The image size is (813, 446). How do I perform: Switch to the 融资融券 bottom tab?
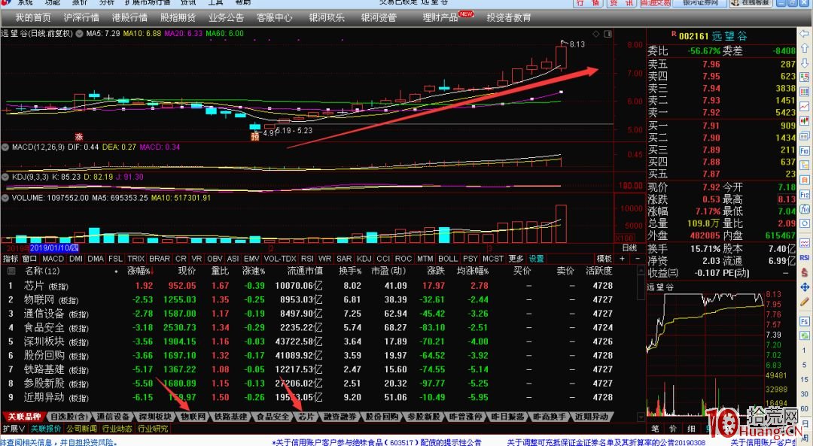point(340,417)
